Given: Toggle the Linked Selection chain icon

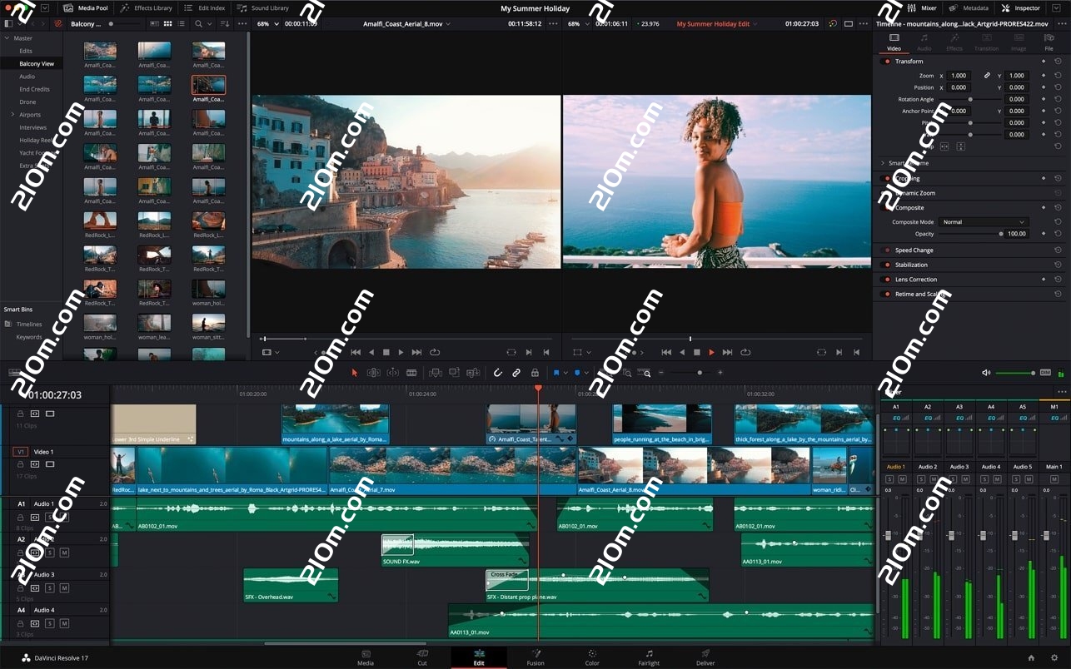Looking at the screenshot, I should (516, 373).
